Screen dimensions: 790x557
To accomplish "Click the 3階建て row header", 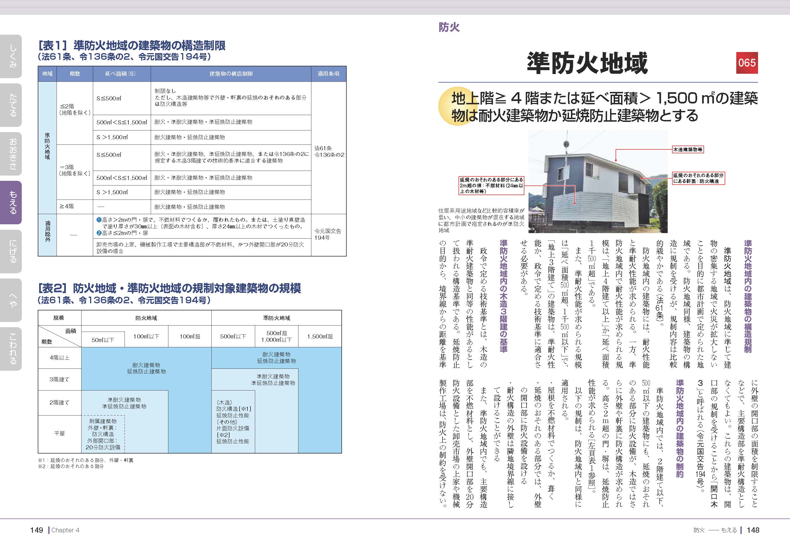I will coord(60,379).
